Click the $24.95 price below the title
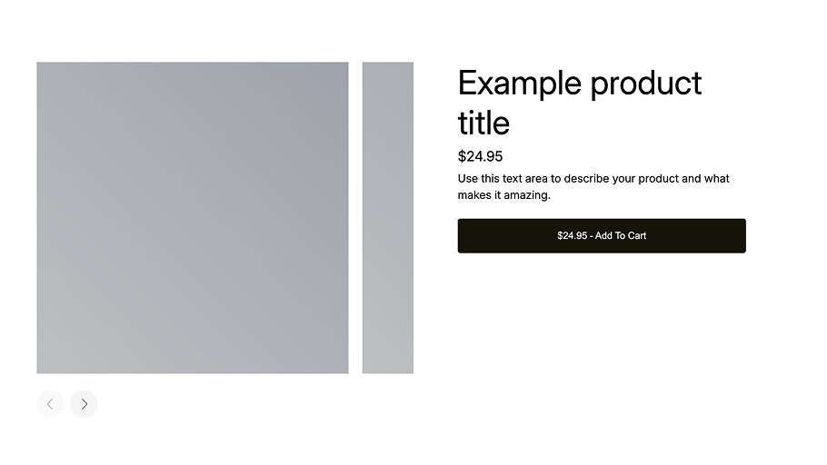The image size is (827, 465). coord(480,156)
